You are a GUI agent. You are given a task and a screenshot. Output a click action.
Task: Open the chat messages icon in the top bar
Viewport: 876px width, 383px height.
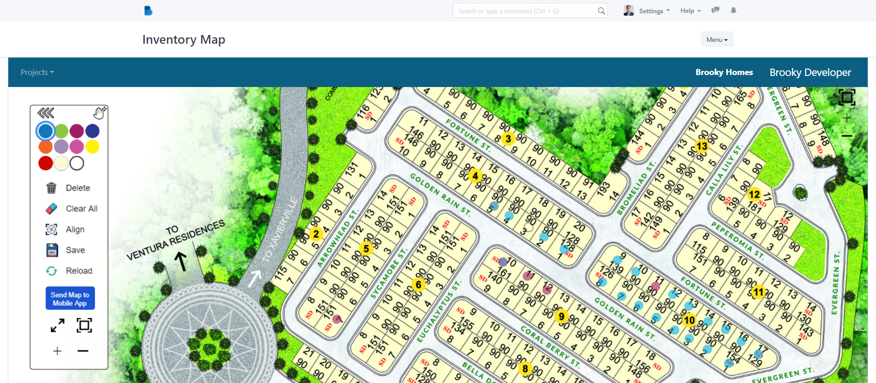715,11
